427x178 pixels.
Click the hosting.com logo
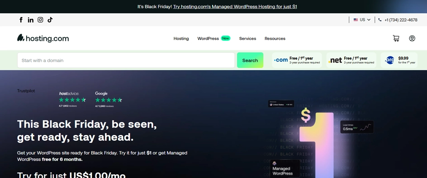tap(43, 38)
